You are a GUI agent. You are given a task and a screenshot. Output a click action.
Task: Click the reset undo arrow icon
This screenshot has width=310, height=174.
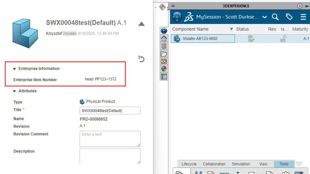141,59
